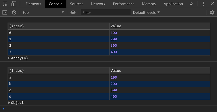Switch to the Elements tab

coord(33,4)
